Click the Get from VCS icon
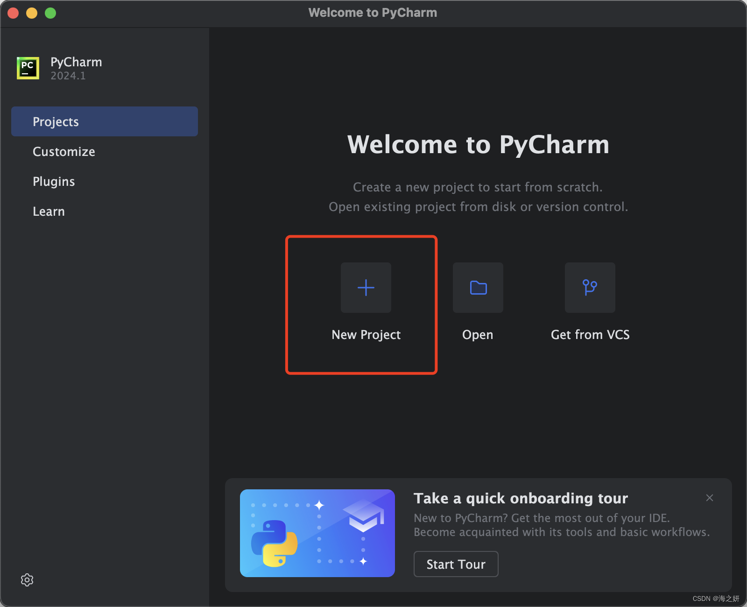This screenshot has height=607, width=747. click(590, 288)
